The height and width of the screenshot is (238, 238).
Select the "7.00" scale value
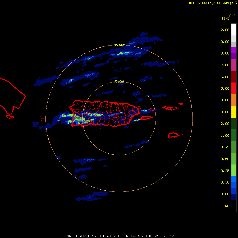tap(225, 65)
